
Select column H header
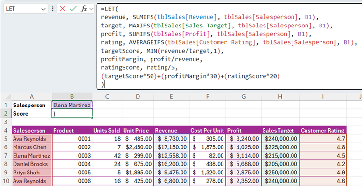click(x=280, y=96)
